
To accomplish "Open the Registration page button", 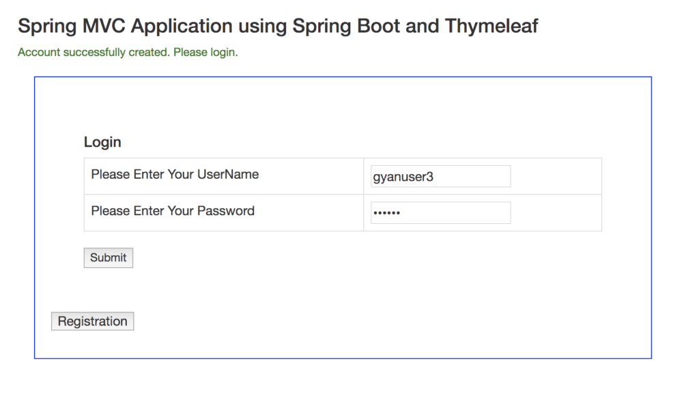I will (92, 321).
